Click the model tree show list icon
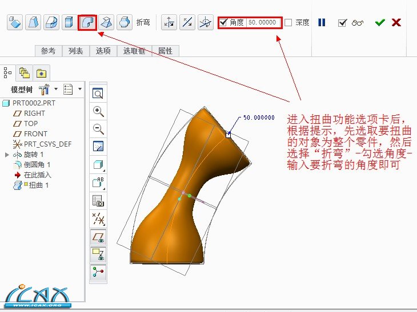Image resolution: width=417 pixels, height=312 pixels. [x=68, y=89]
